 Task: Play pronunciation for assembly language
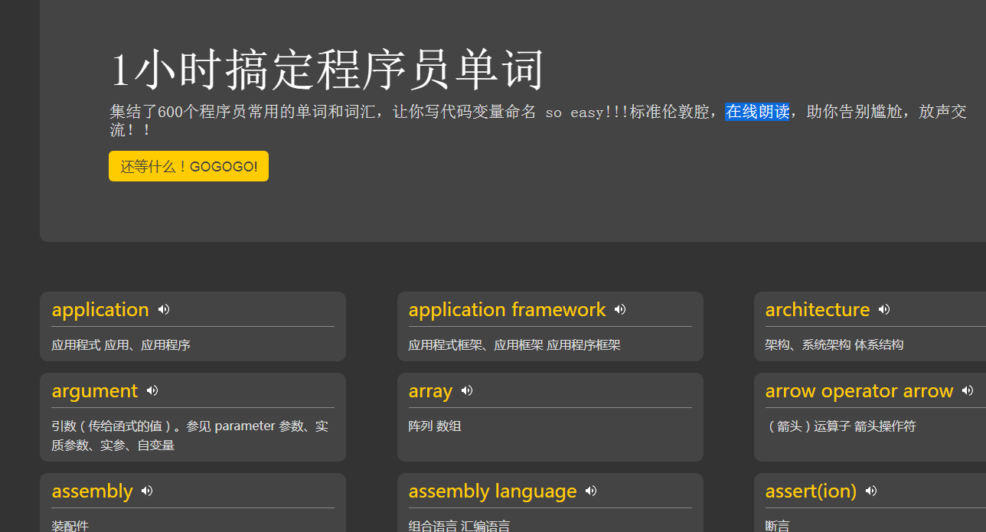click(591, 491)
